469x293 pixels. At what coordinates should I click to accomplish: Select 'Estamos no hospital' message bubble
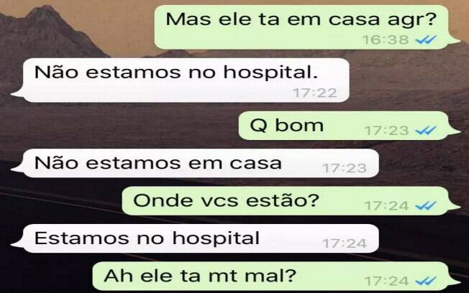pyautogui.click(x=201, y=238)
